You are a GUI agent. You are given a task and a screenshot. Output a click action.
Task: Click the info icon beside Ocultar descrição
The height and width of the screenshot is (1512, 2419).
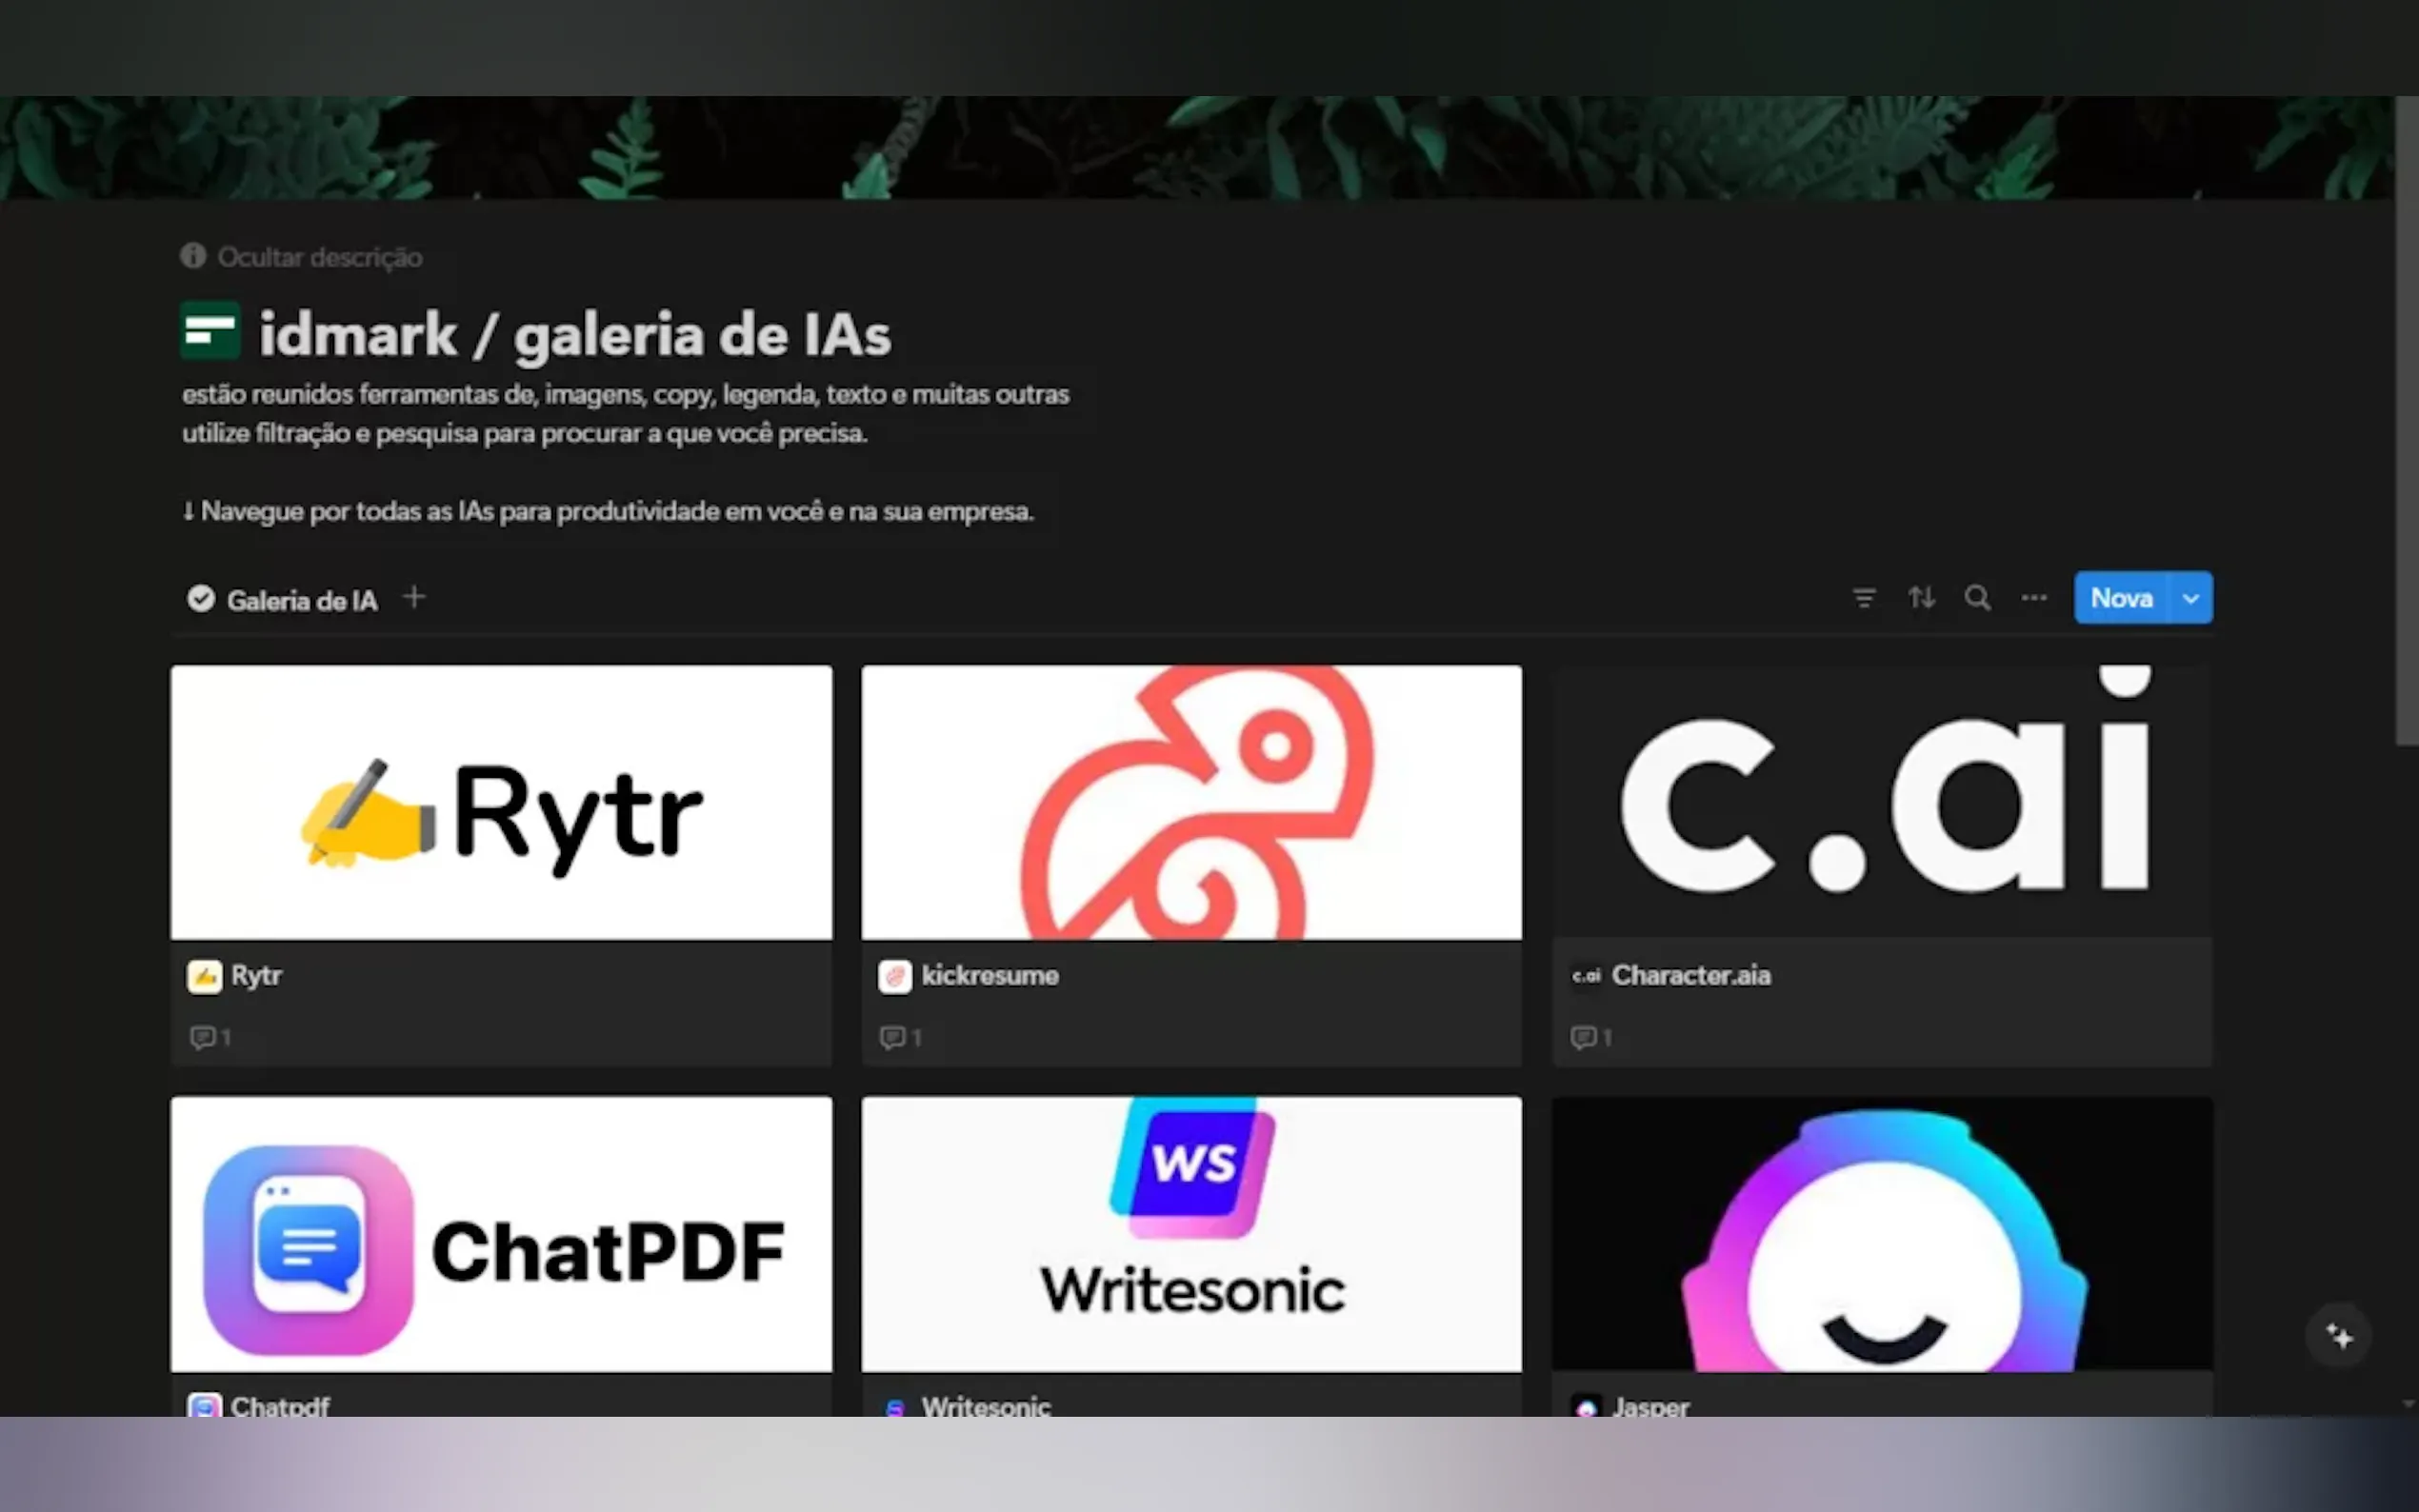(x=193, y=256)
